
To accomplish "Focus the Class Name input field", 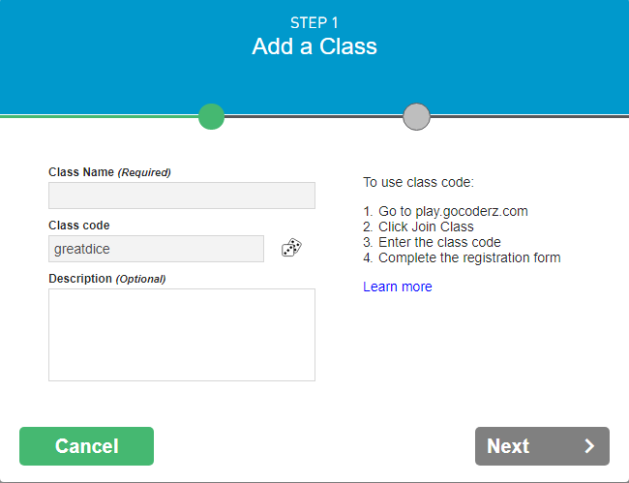I will click(182, 196).
